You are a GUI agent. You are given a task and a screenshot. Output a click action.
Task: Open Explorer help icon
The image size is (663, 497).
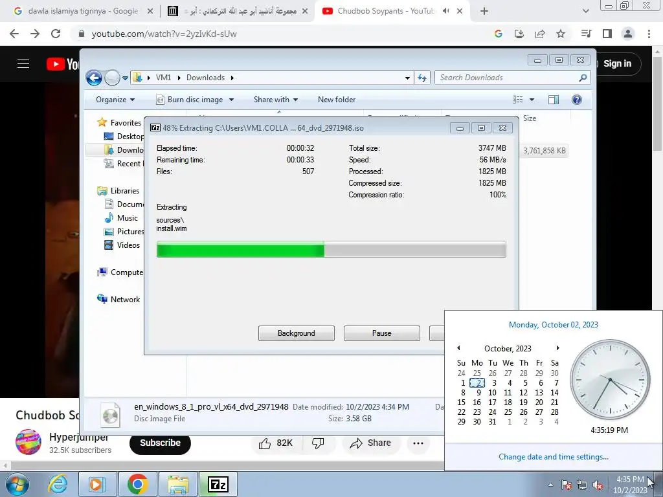pyautogui.click(x=577, y=100)
